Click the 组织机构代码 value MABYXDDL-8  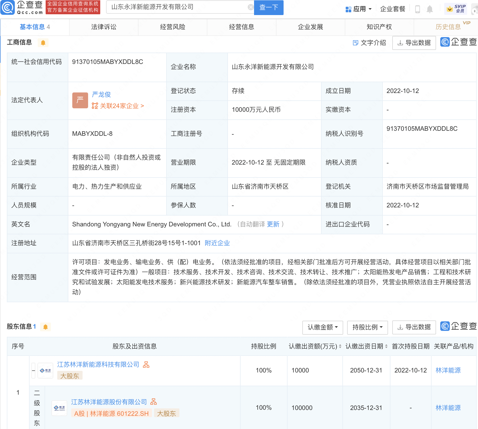[92, 134]
